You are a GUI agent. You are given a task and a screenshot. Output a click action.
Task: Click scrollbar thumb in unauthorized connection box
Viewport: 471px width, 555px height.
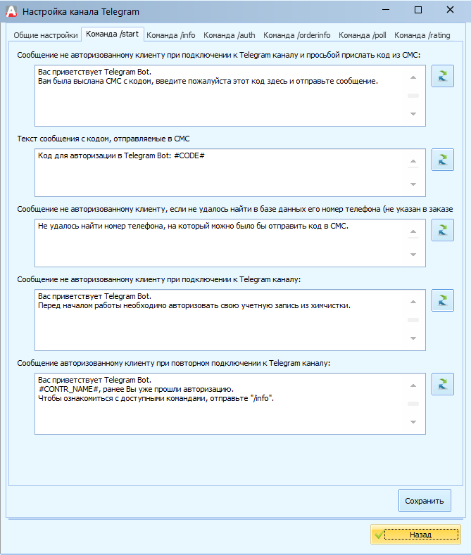(413, 320)
